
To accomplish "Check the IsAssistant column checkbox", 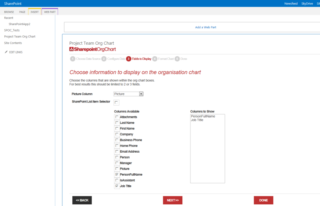I will [x=117, y=180].
